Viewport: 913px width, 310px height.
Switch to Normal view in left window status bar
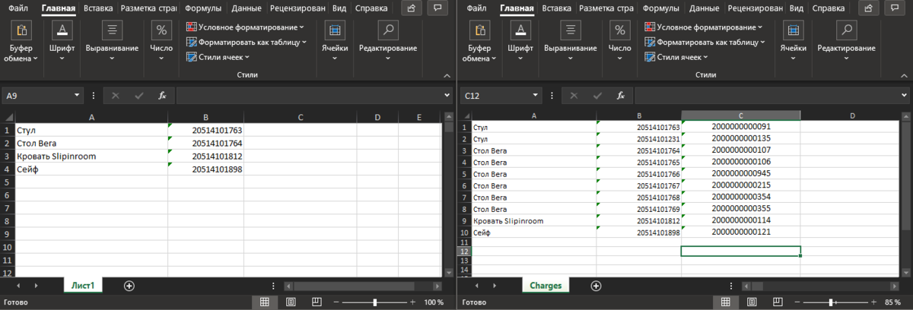coord(264,302)
